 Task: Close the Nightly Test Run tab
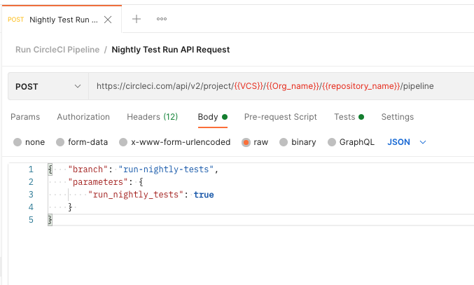[x=108, y=20]
